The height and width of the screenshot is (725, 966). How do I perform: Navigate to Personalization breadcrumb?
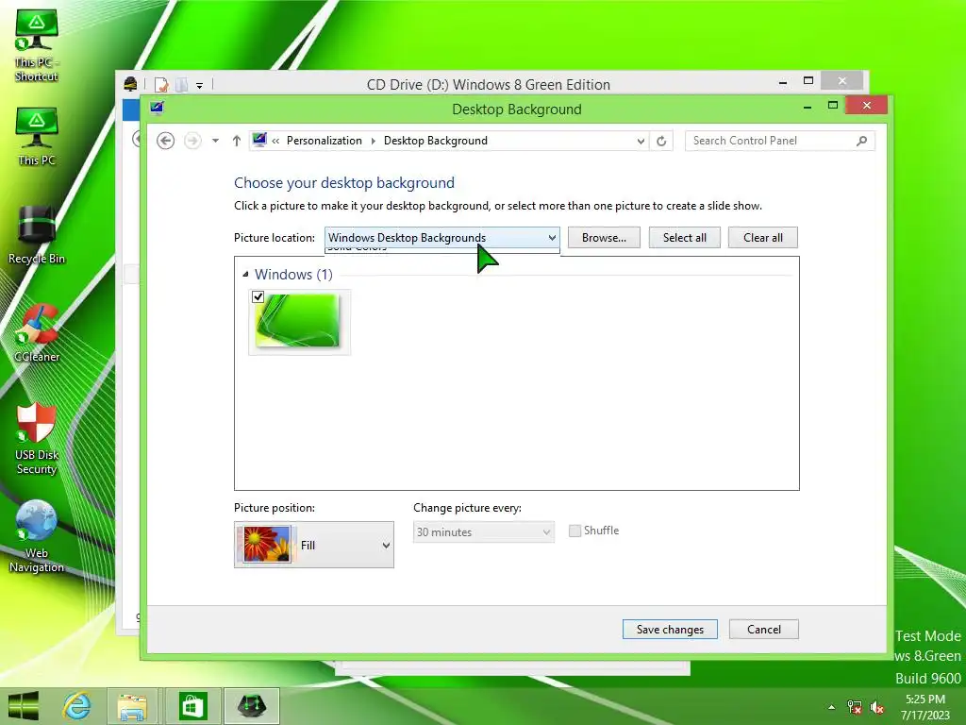pyautogui.click(x=325, y=141)
